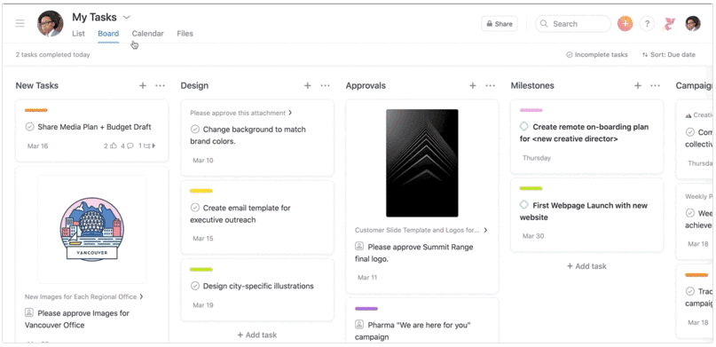Complete Design city-specific illustrations task
The width and height of the screenshot is (716, 347).
(x=195, y=286)
